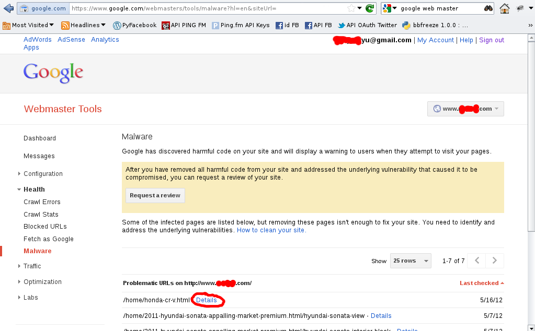Go to Dashboard in sidebar
535x331 pixels.
point(40,138)
